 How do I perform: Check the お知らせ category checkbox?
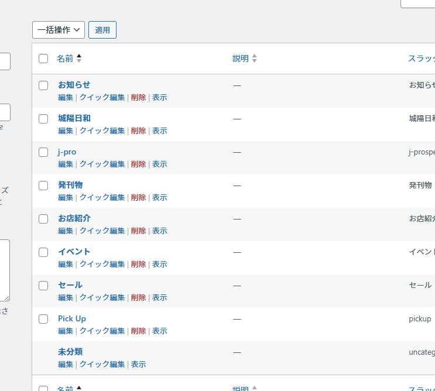(43, 85)
